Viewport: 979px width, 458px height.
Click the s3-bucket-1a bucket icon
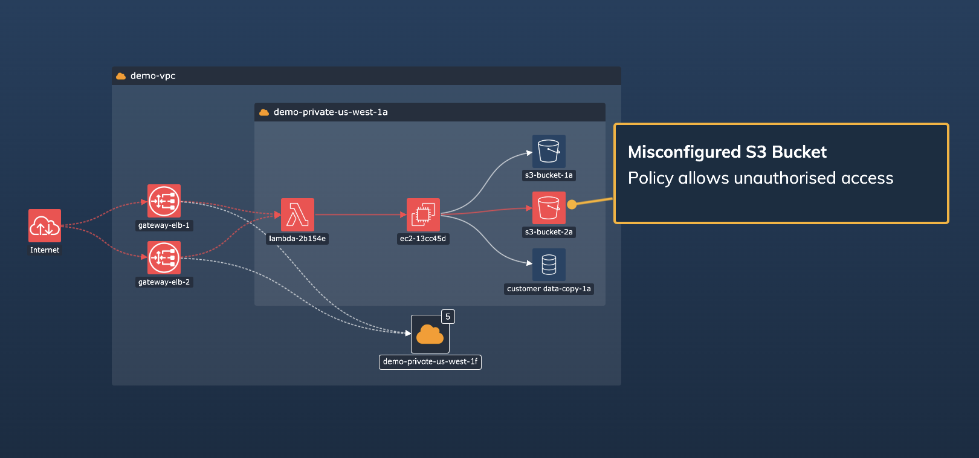point(549,151)
